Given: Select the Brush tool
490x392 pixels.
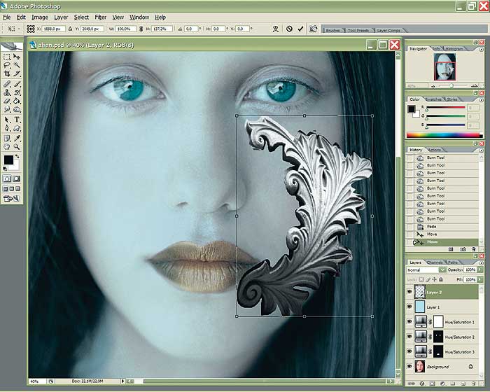Looking at the screenshot, I should [x=17, y=84].
